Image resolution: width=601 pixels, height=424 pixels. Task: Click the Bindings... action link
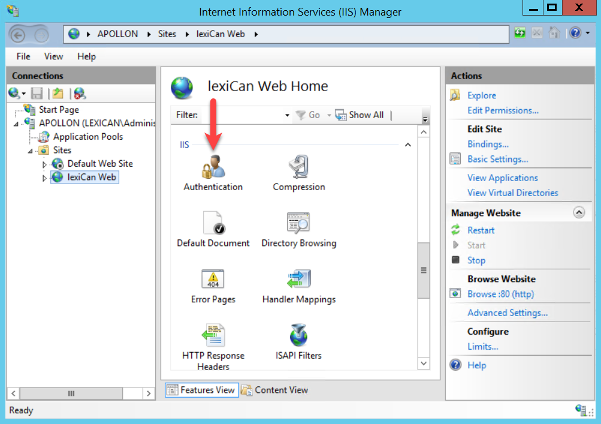[488, 144]
